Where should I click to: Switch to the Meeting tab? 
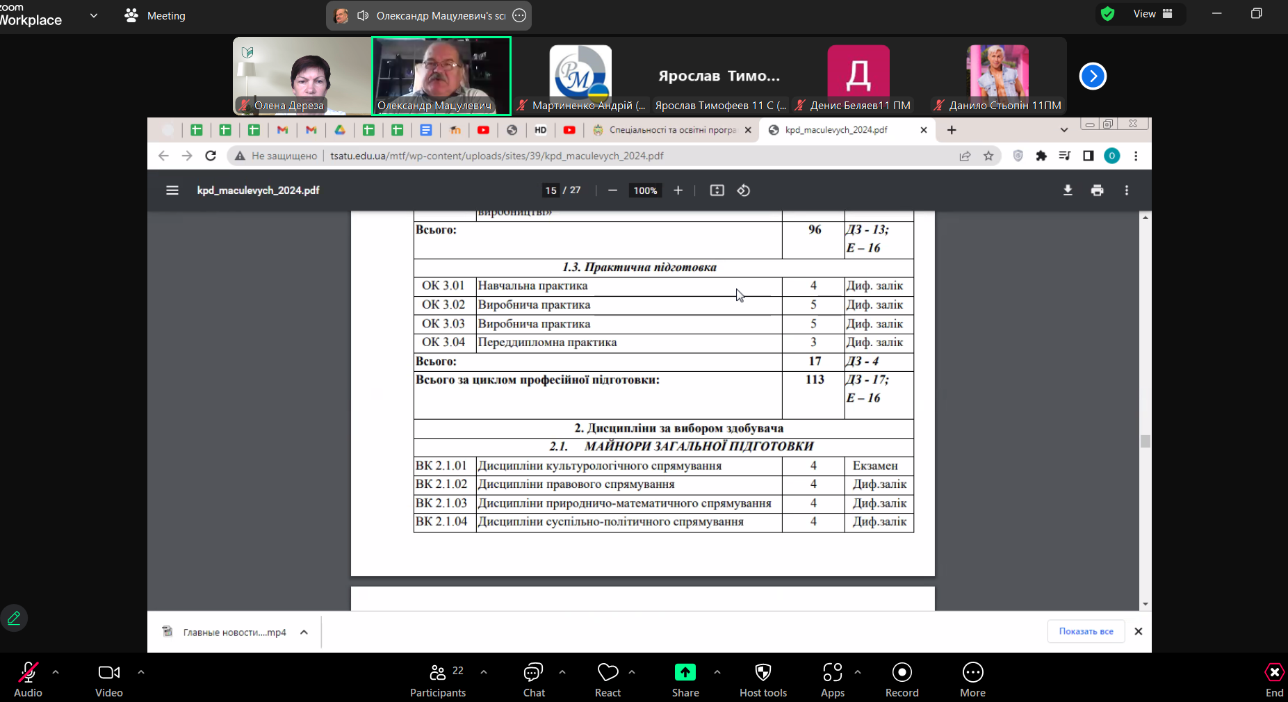(x=155, y=15)
